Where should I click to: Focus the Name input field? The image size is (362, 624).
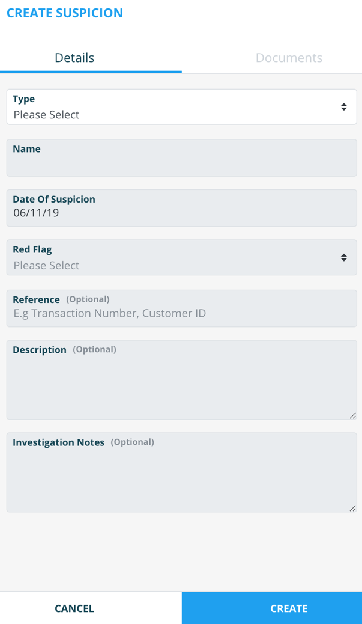click(181, 164)
